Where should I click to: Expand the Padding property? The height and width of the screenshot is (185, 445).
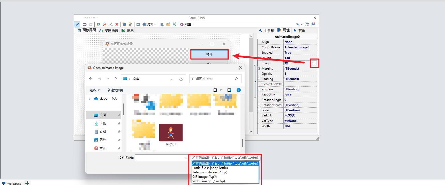pyautogui.click(x=259, y=79)
